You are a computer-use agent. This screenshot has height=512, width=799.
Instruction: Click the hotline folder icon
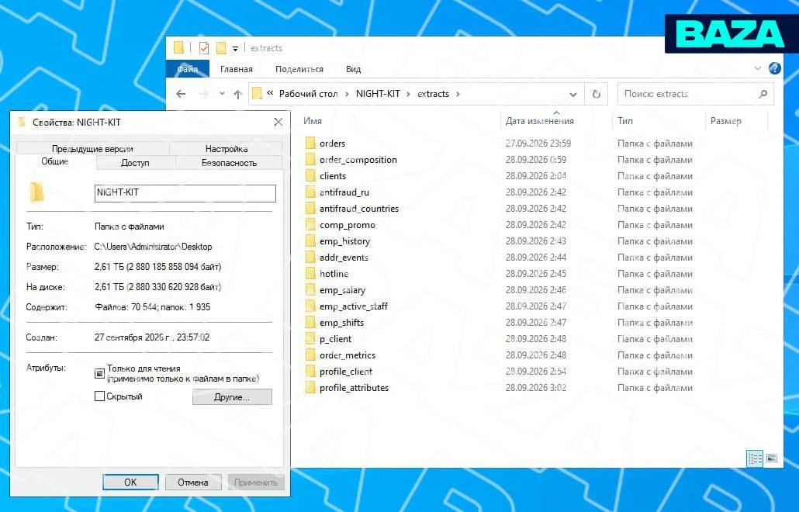tap(310, 274)
